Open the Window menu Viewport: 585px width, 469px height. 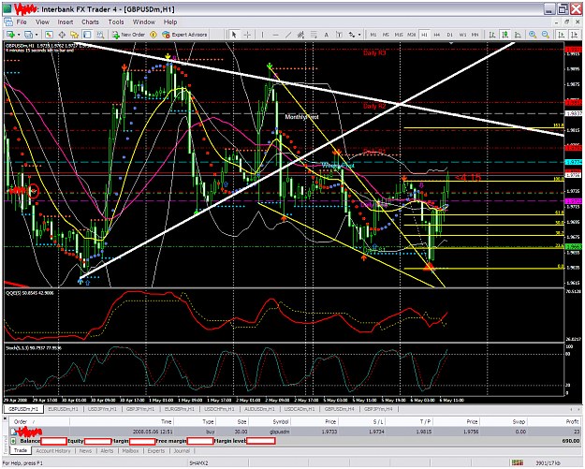(144, 22)
